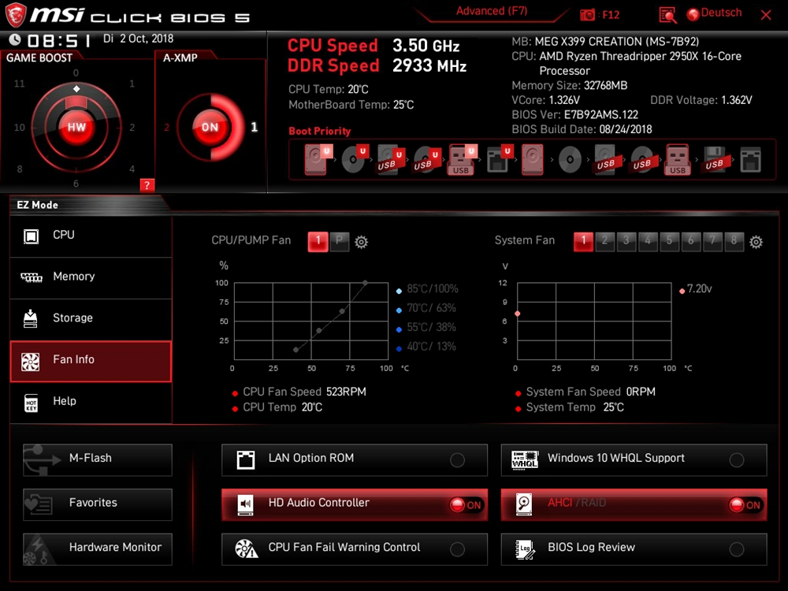This screenshot has height=591, width=788.
Task: Open CPU/PUMP Fan settings gear
Action: coord(362,242)
